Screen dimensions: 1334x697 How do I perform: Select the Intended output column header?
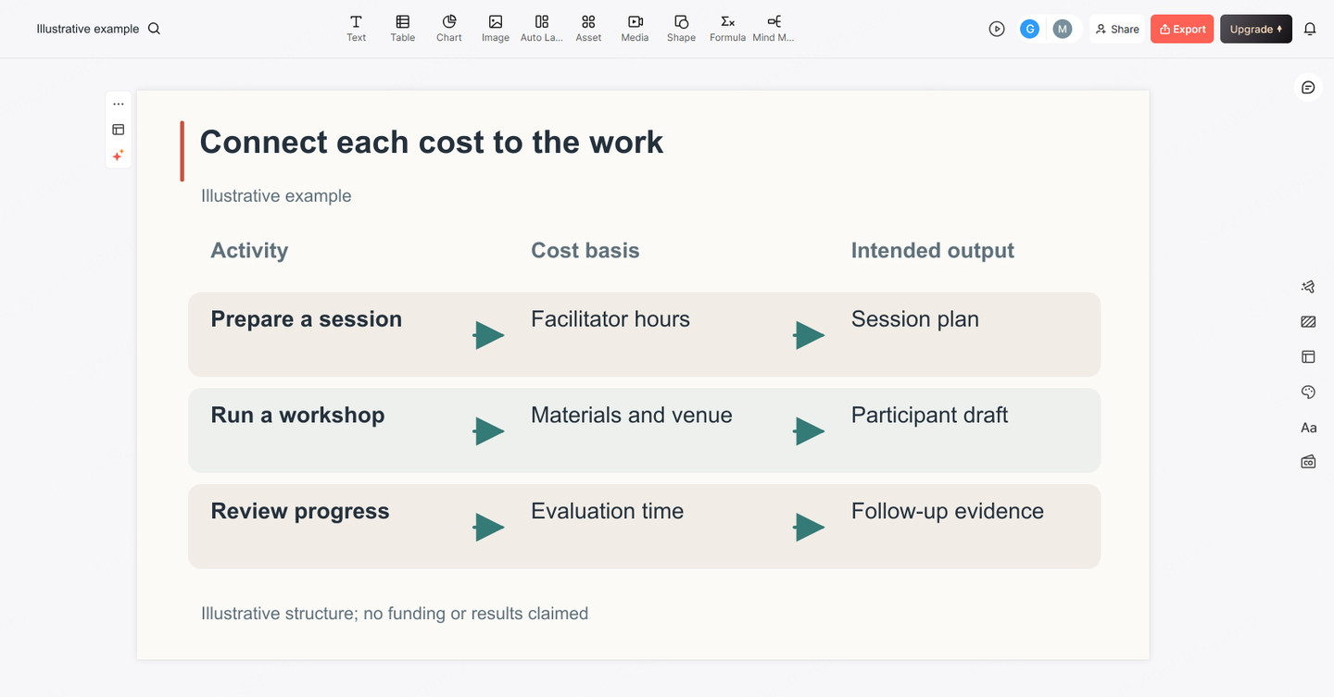(933, 250)
